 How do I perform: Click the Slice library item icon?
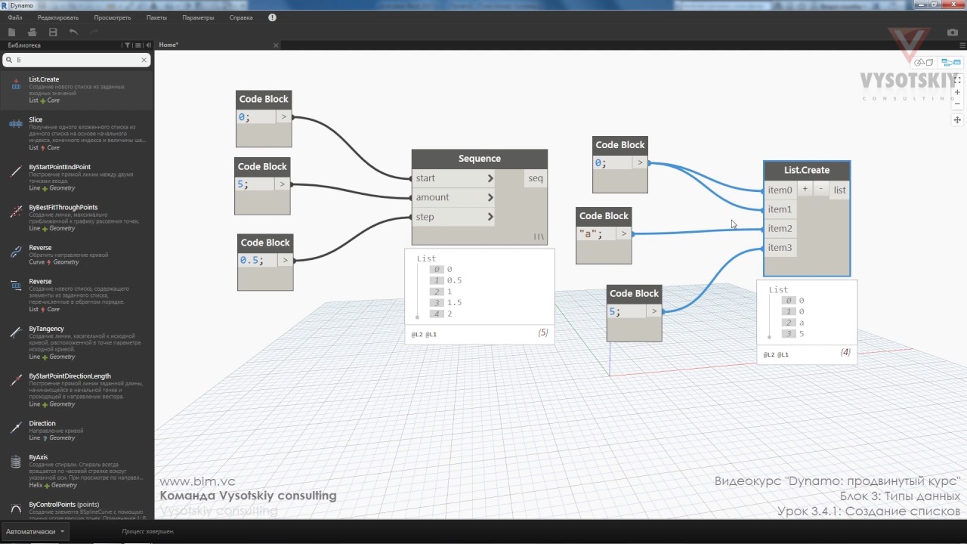[x=15, y=123]
